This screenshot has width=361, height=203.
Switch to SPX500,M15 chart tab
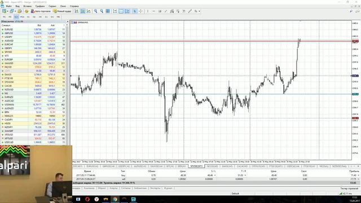[196, 166]
